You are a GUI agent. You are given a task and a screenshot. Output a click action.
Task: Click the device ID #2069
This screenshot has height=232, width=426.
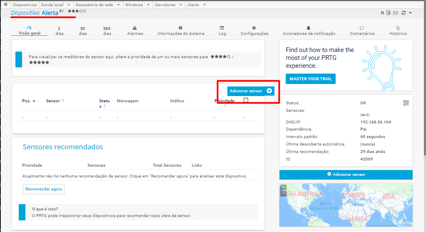(366, 159)
